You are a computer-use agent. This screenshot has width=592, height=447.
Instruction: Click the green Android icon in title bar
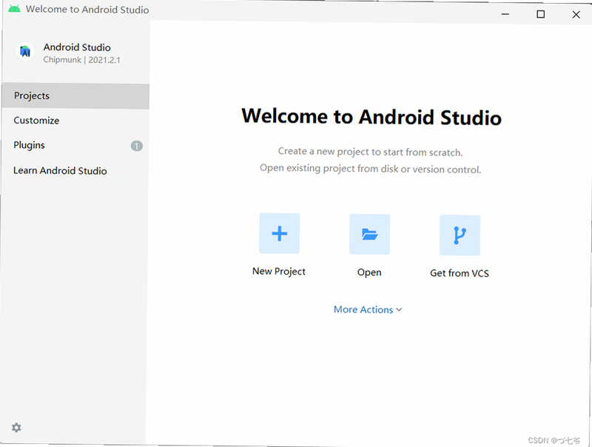coord(14,9)
